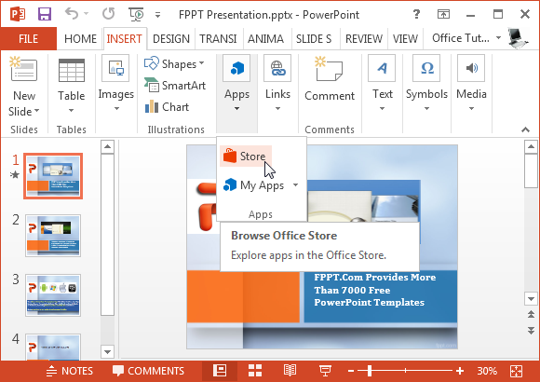The height and width of the screenshot is (382, 540).
Task: Zoom in with plus button
Action: [x=460, y=371]
